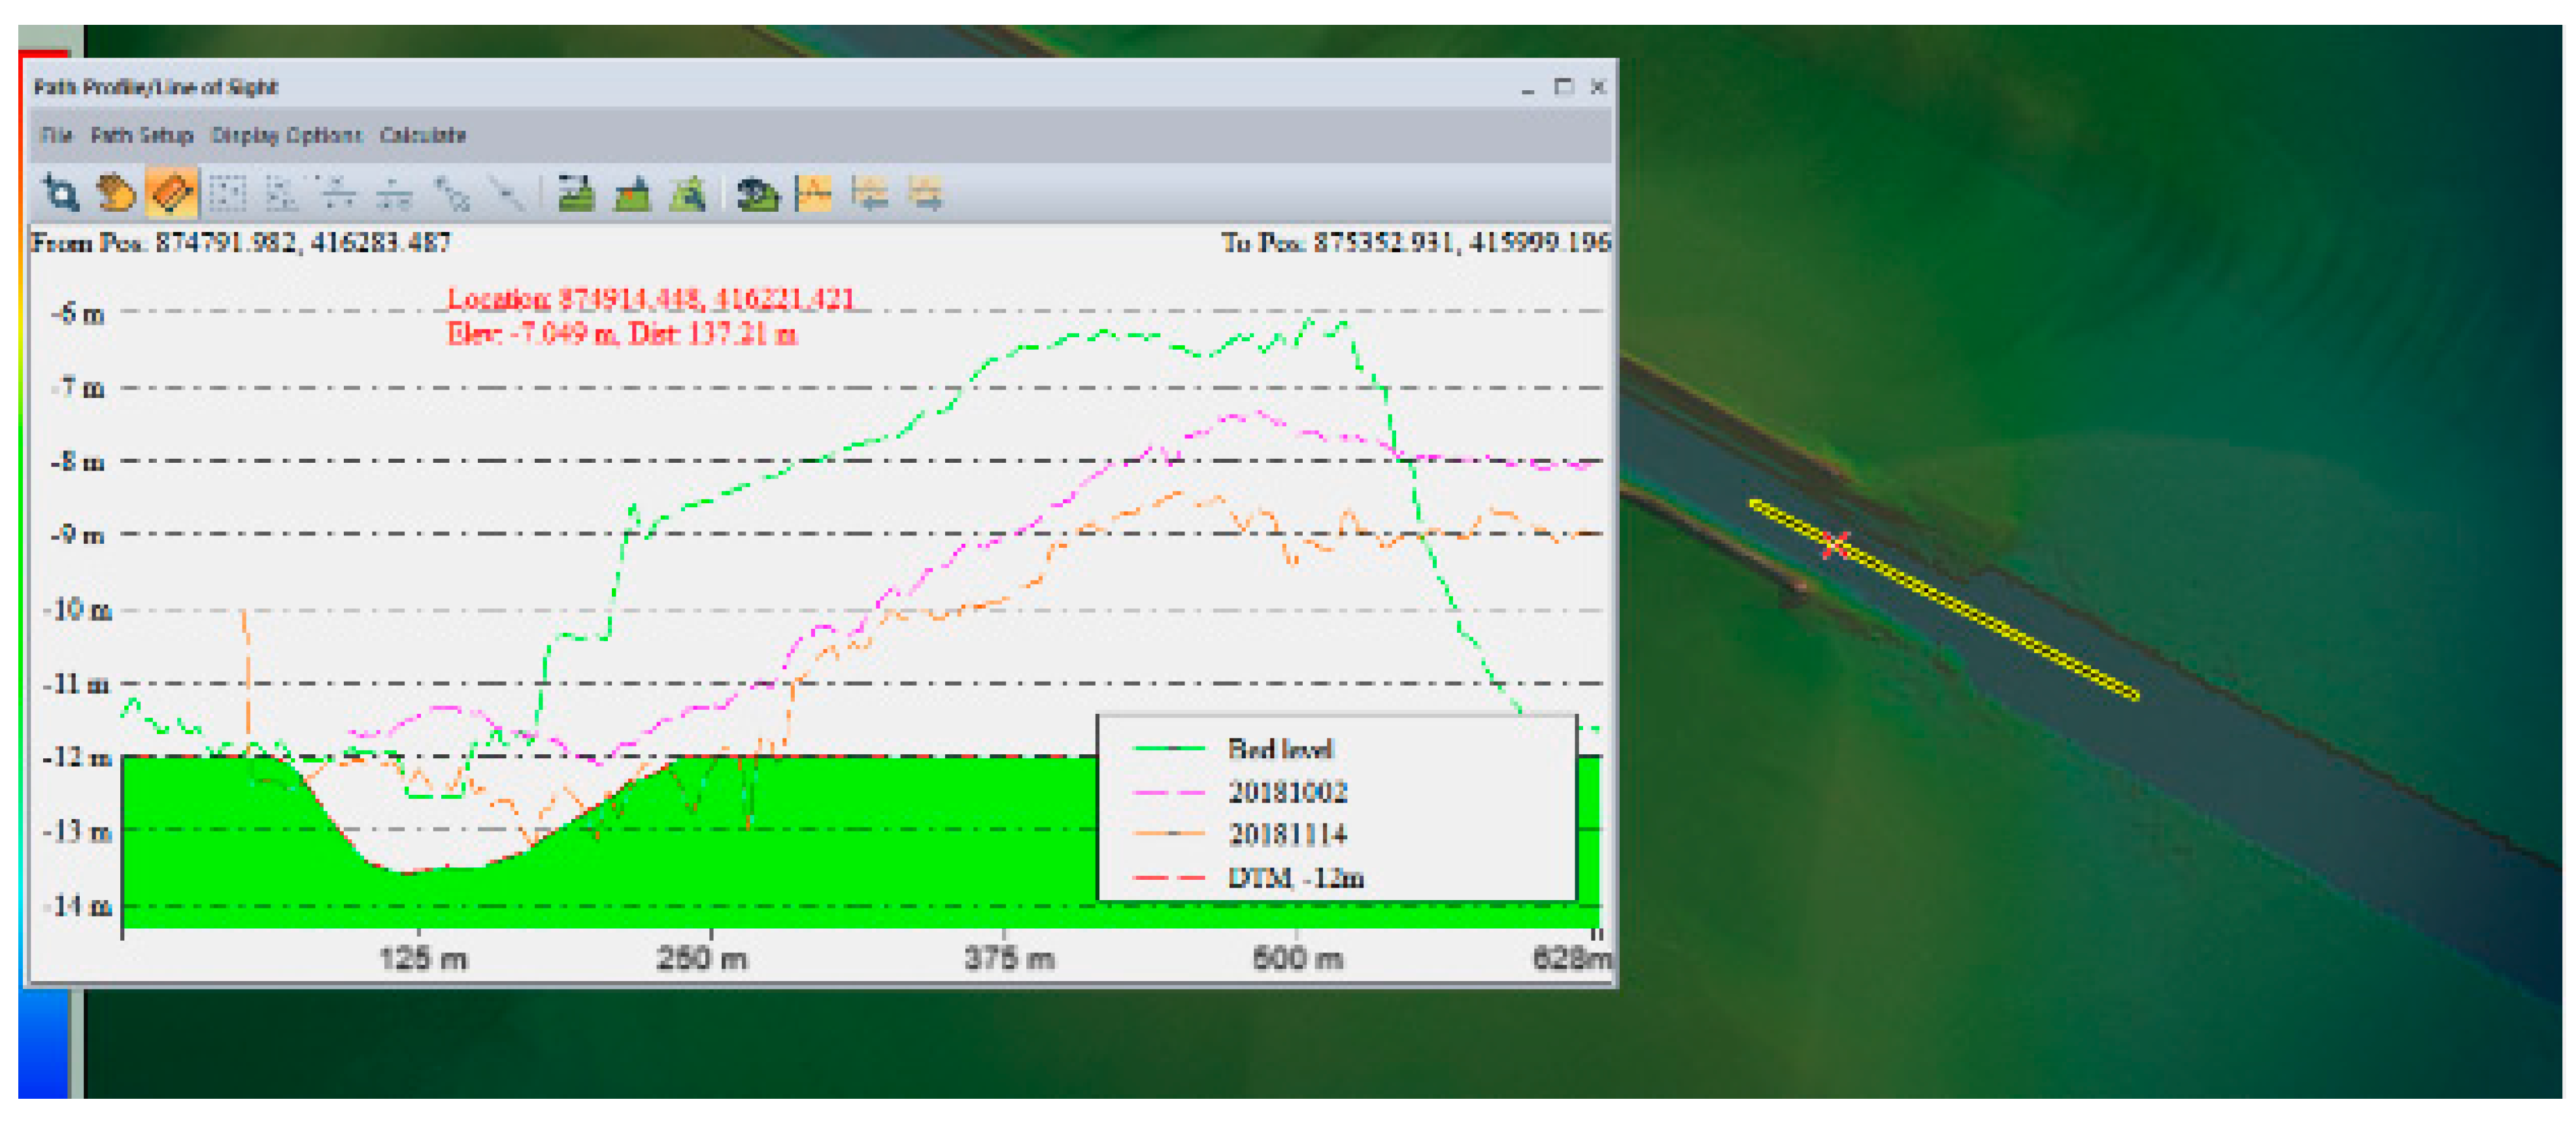The image size is (2576, 1121).
Task: Click the shift profile right arrow icon
Action: tap(926, 193)
